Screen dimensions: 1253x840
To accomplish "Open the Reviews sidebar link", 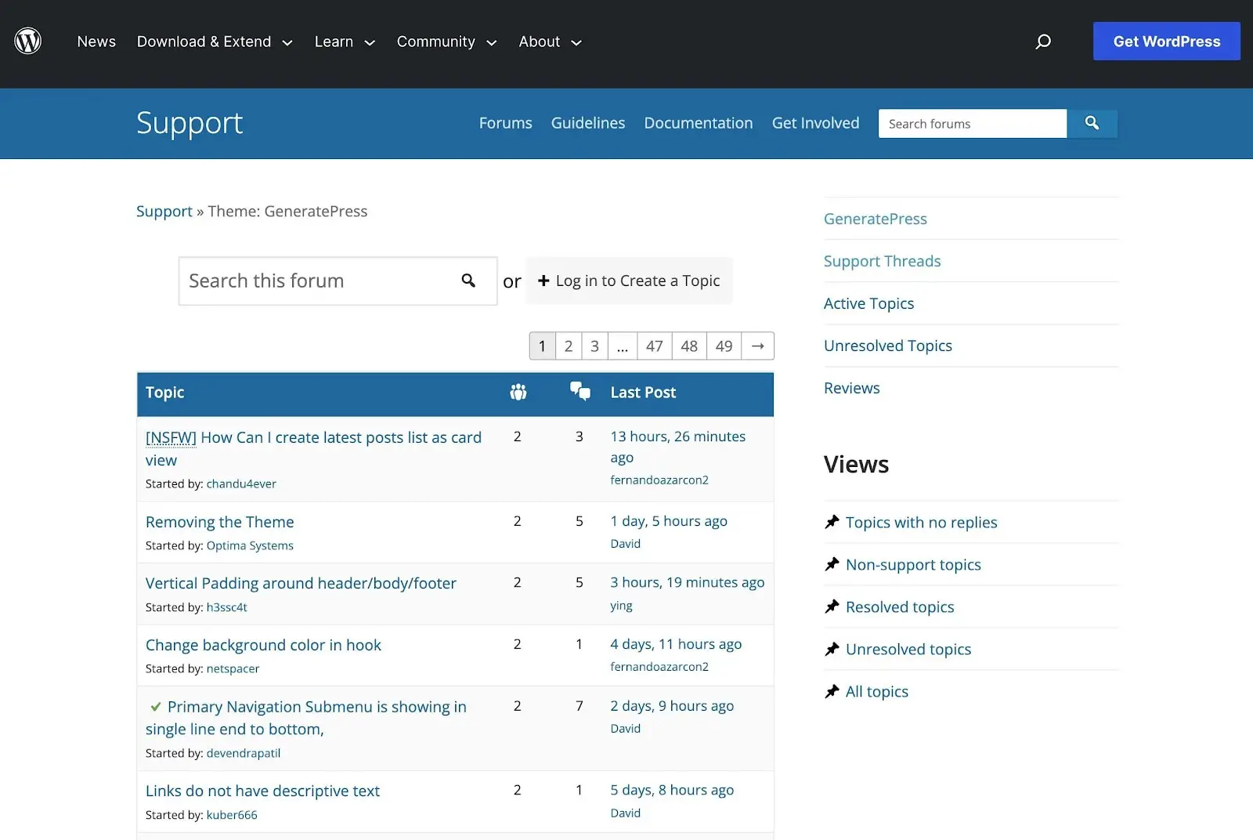I will (x=852, y=388).
